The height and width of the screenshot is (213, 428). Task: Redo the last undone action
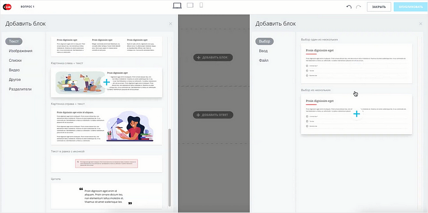(359, 7)
